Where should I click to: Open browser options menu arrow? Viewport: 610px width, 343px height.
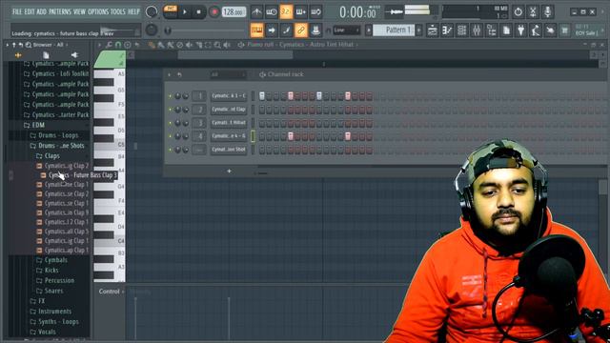tap(8, 45)
